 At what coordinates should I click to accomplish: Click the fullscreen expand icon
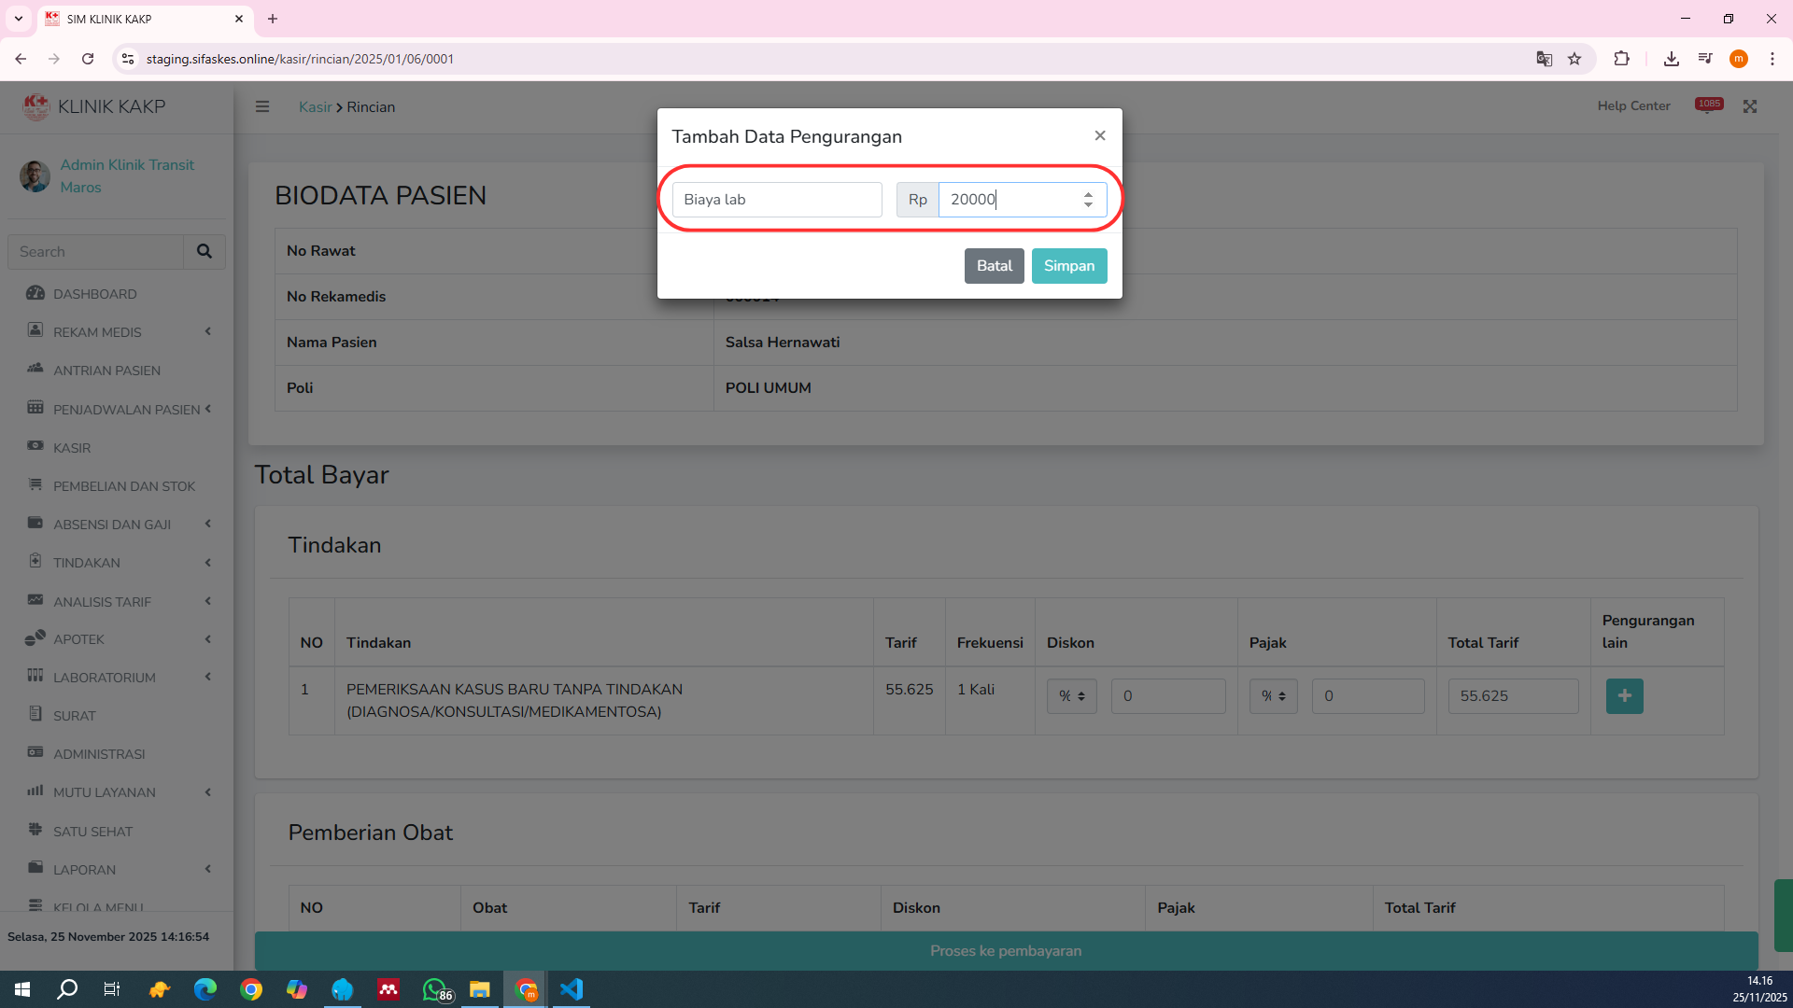click(x=1750, y=107)
